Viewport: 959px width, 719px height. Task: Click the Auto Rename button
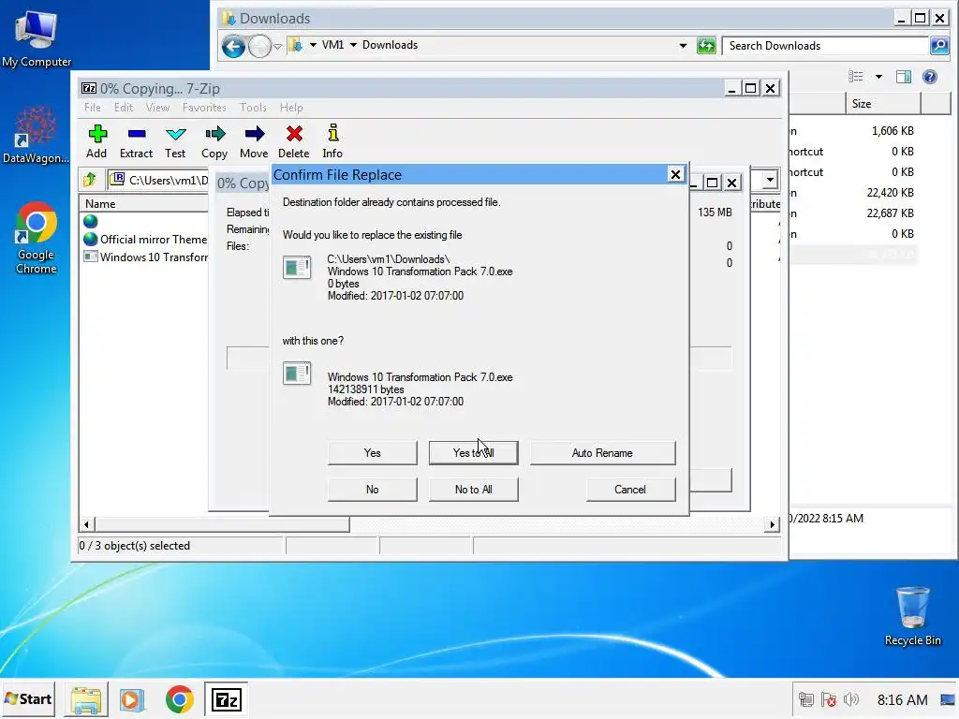tap(602, 453)
